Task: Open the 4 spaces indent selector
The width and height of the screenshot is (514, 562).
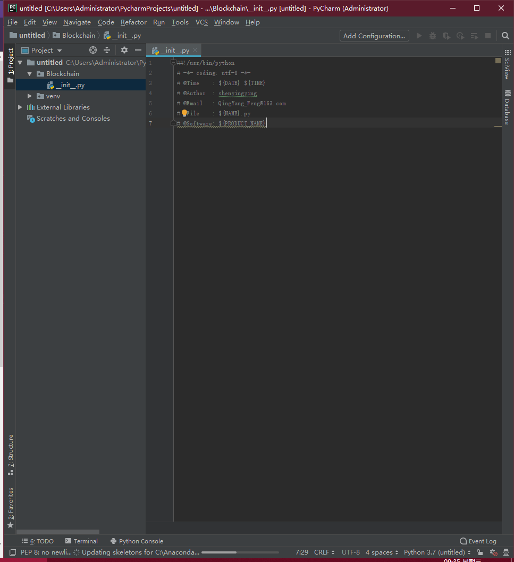Action: coord(382,552)
